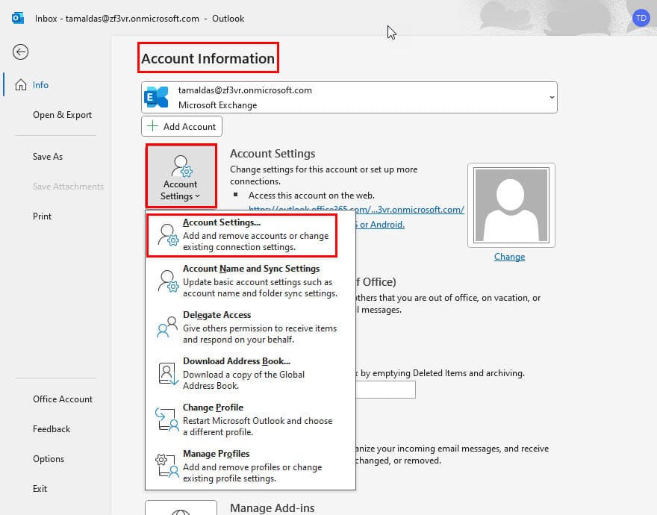This screenshot has height=515, width=657.
Task: Click the Delegate Access people icon
Action: 167,327
